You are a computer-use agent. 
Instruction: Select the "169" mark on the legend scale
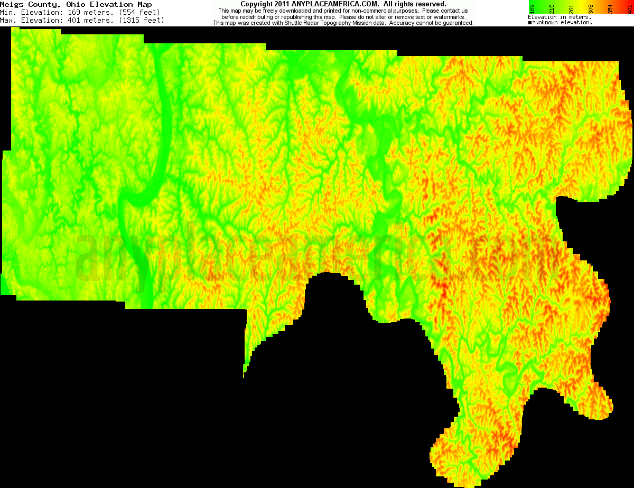[532, 8]
